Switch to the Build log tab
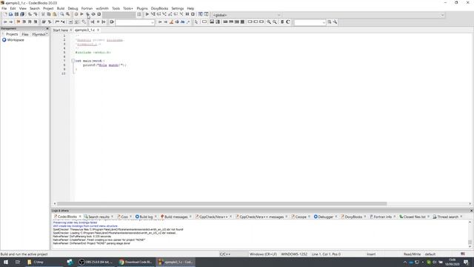Viewport: 474px width, 267px height. 146,217
